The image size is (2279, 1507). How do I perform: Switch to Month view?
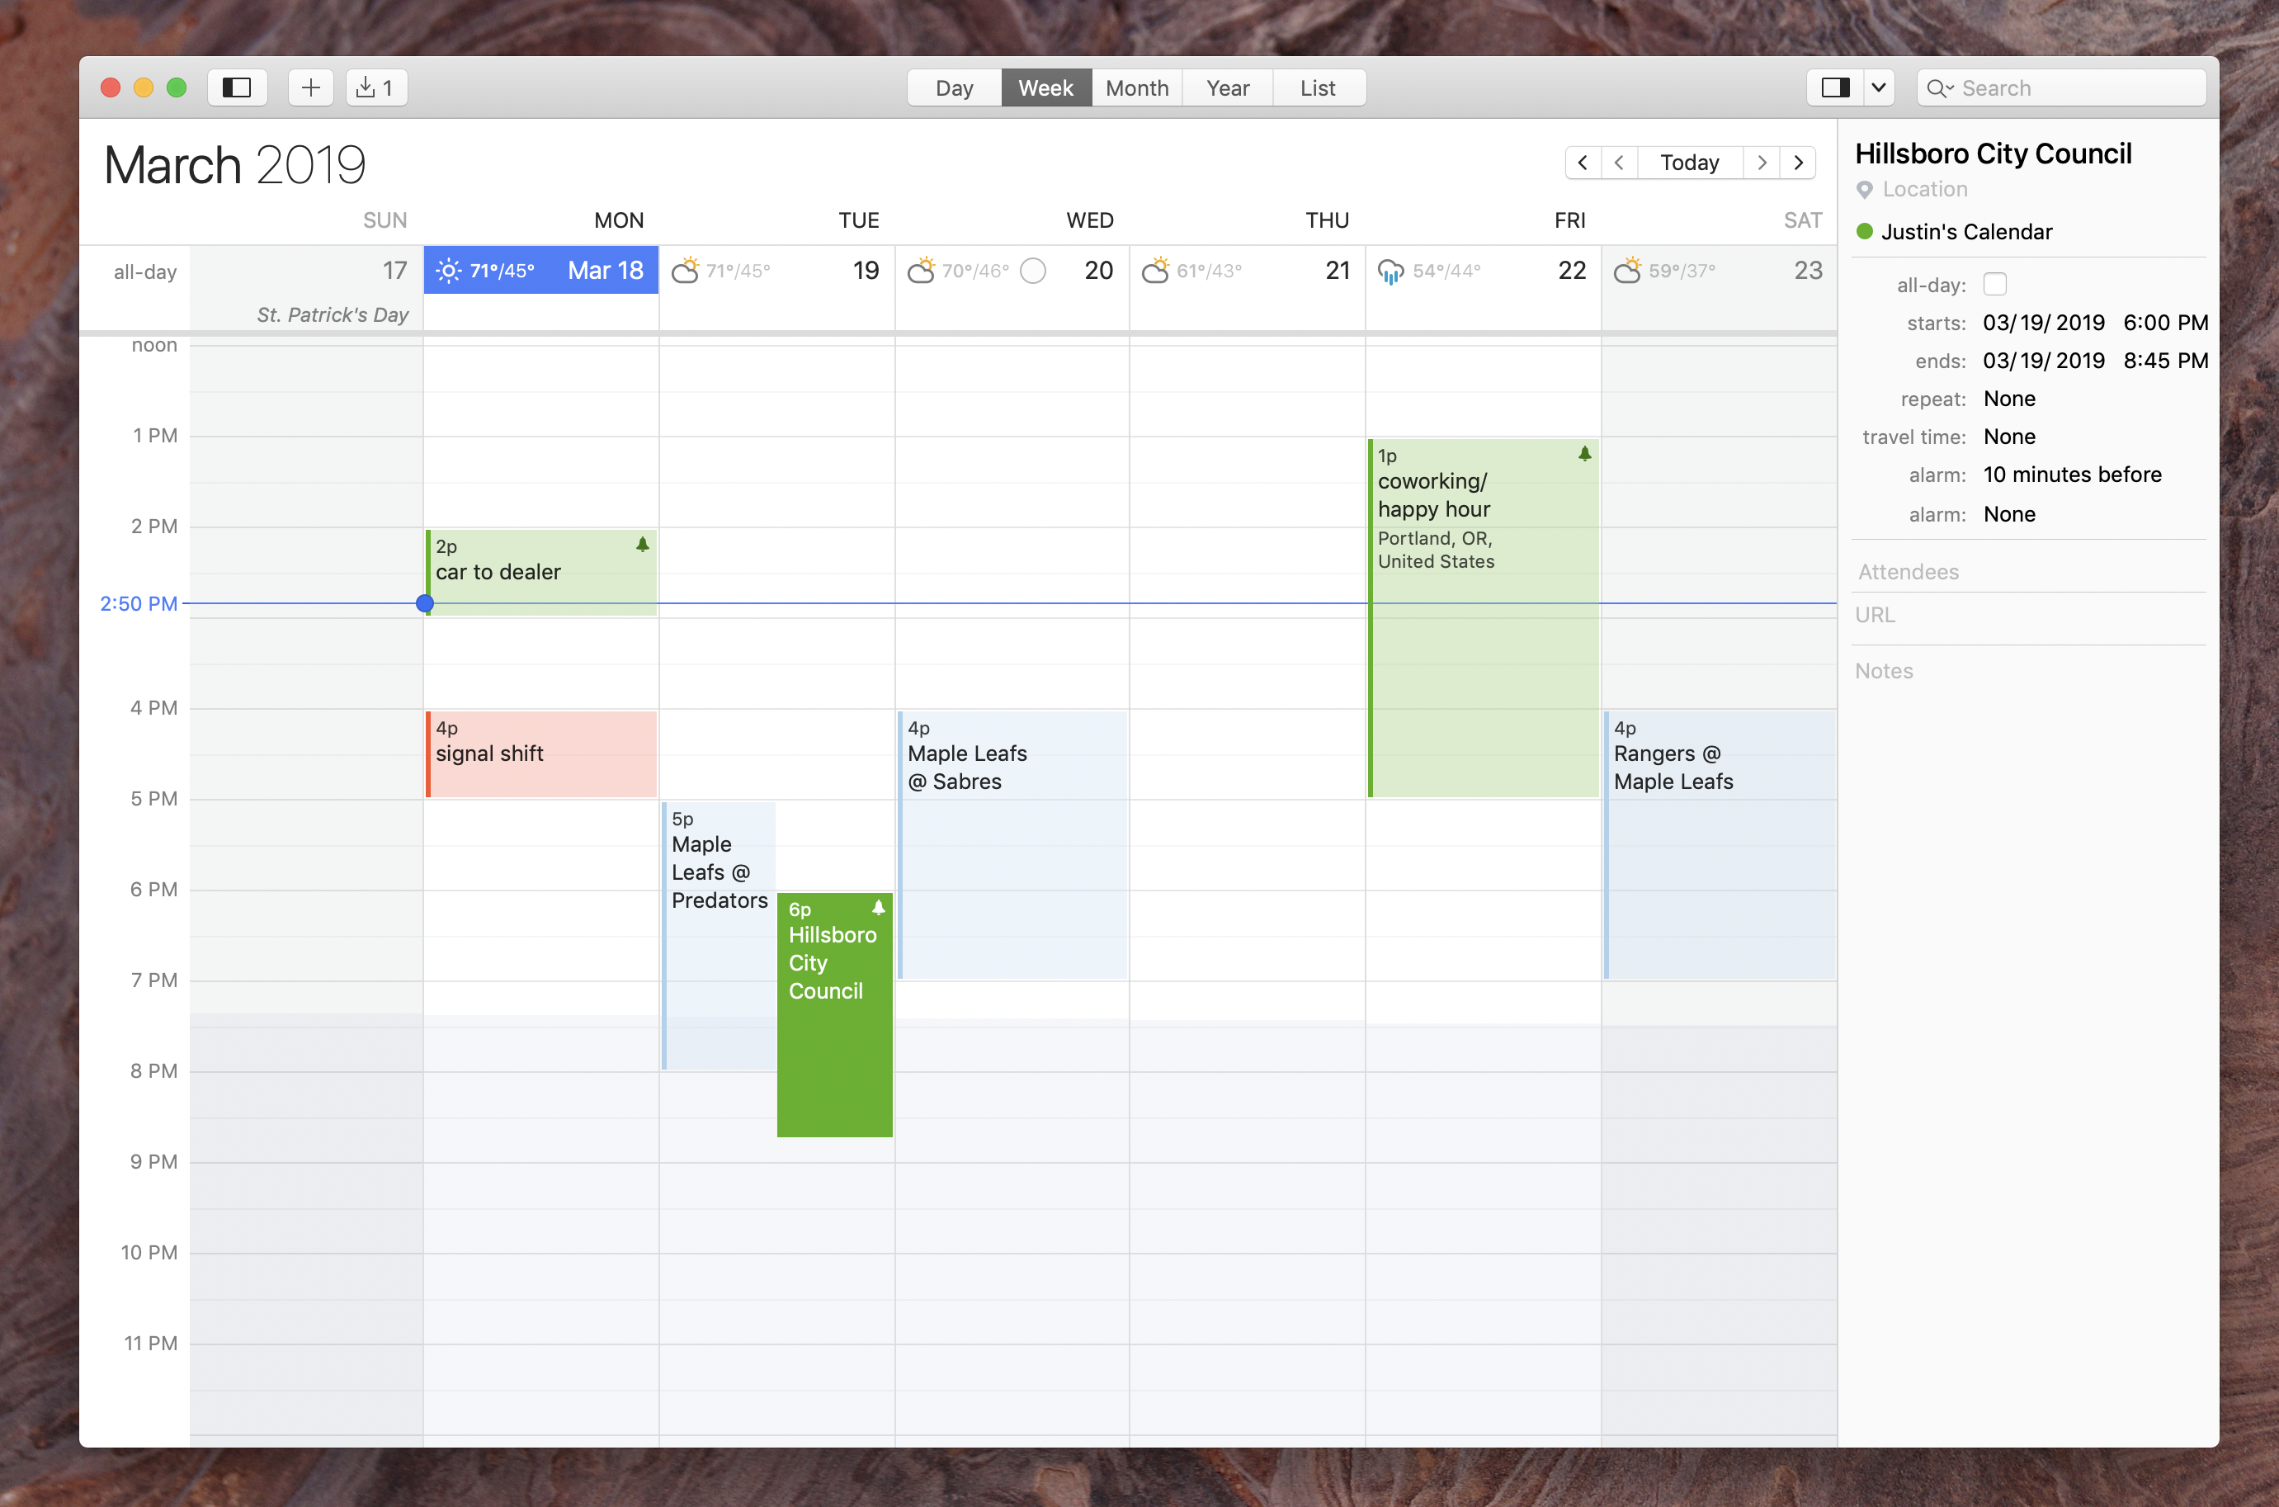tap(1135, 86)
